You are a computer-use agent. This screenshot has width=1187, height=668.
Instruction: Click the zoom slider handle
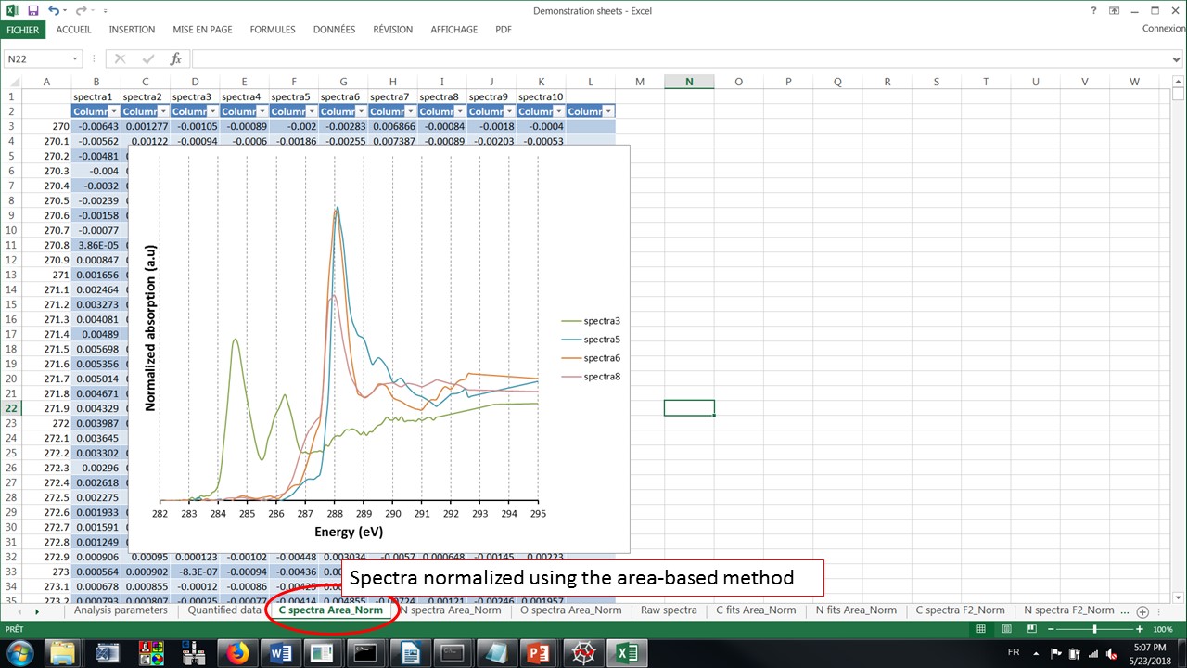1095,629
